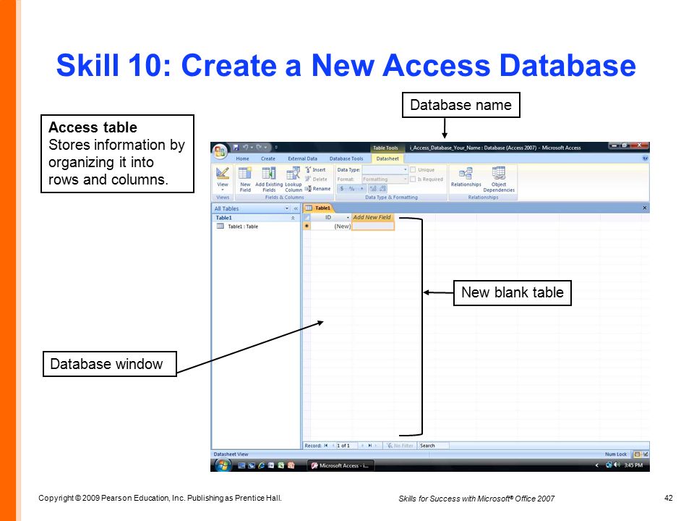Apply the currency format ($) icon
694x521 pixels.
point(342,189)
